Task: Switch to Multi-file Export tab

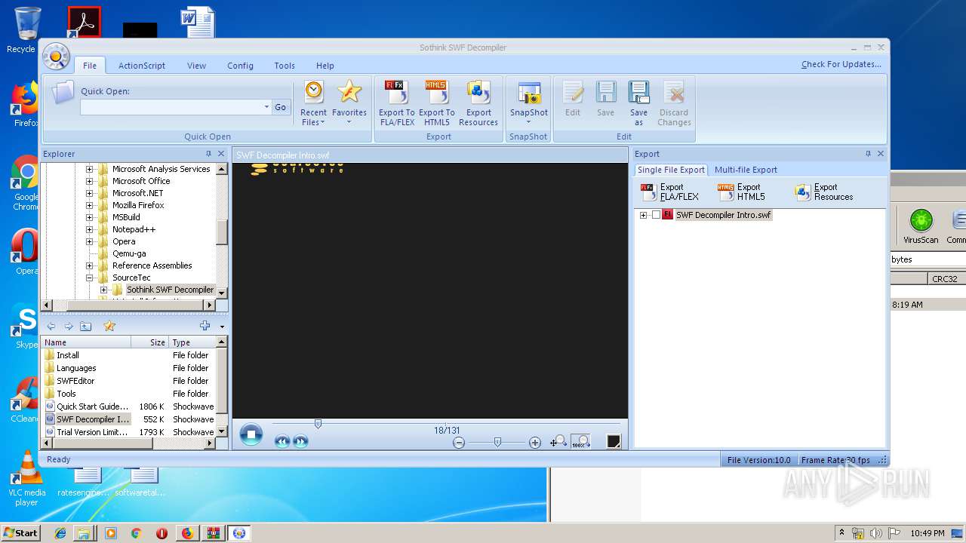Action: coord(746,170)
